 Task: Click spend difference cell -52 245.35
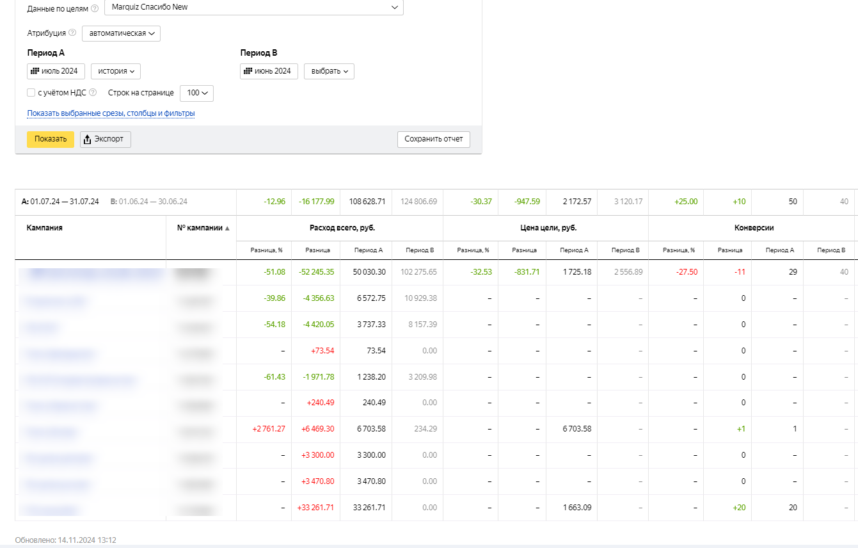317,272
